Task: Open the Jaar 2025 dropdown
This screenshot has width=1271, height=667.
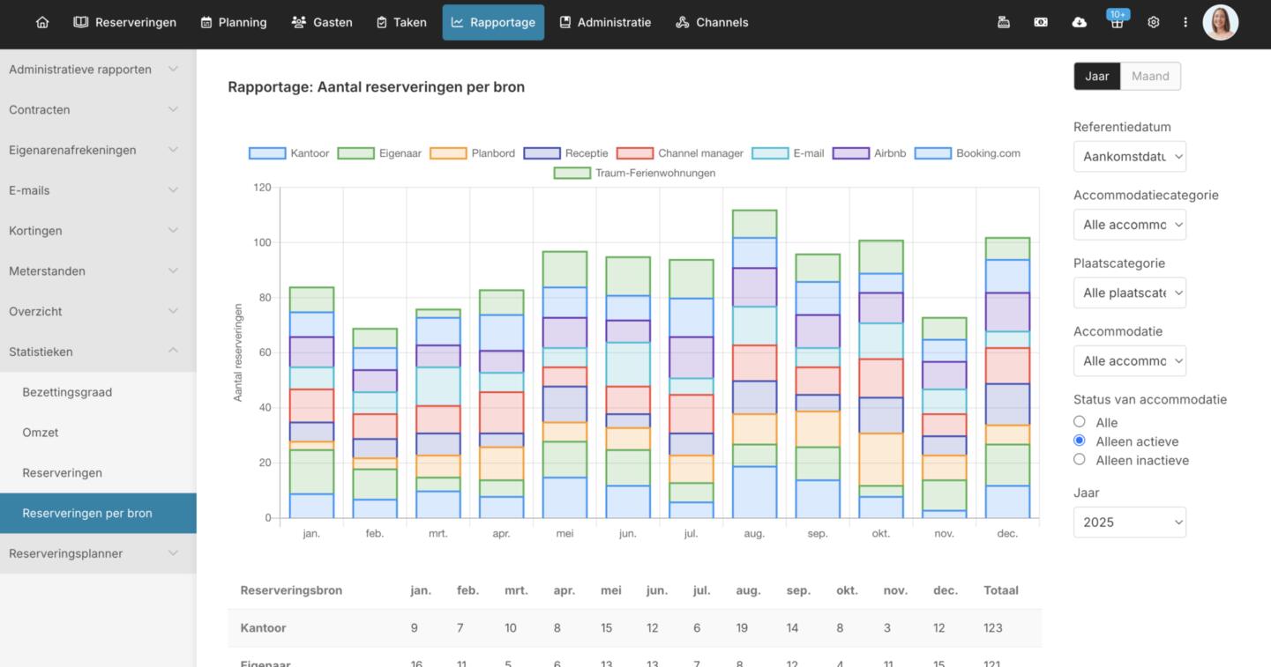Action: (1129, 522)
